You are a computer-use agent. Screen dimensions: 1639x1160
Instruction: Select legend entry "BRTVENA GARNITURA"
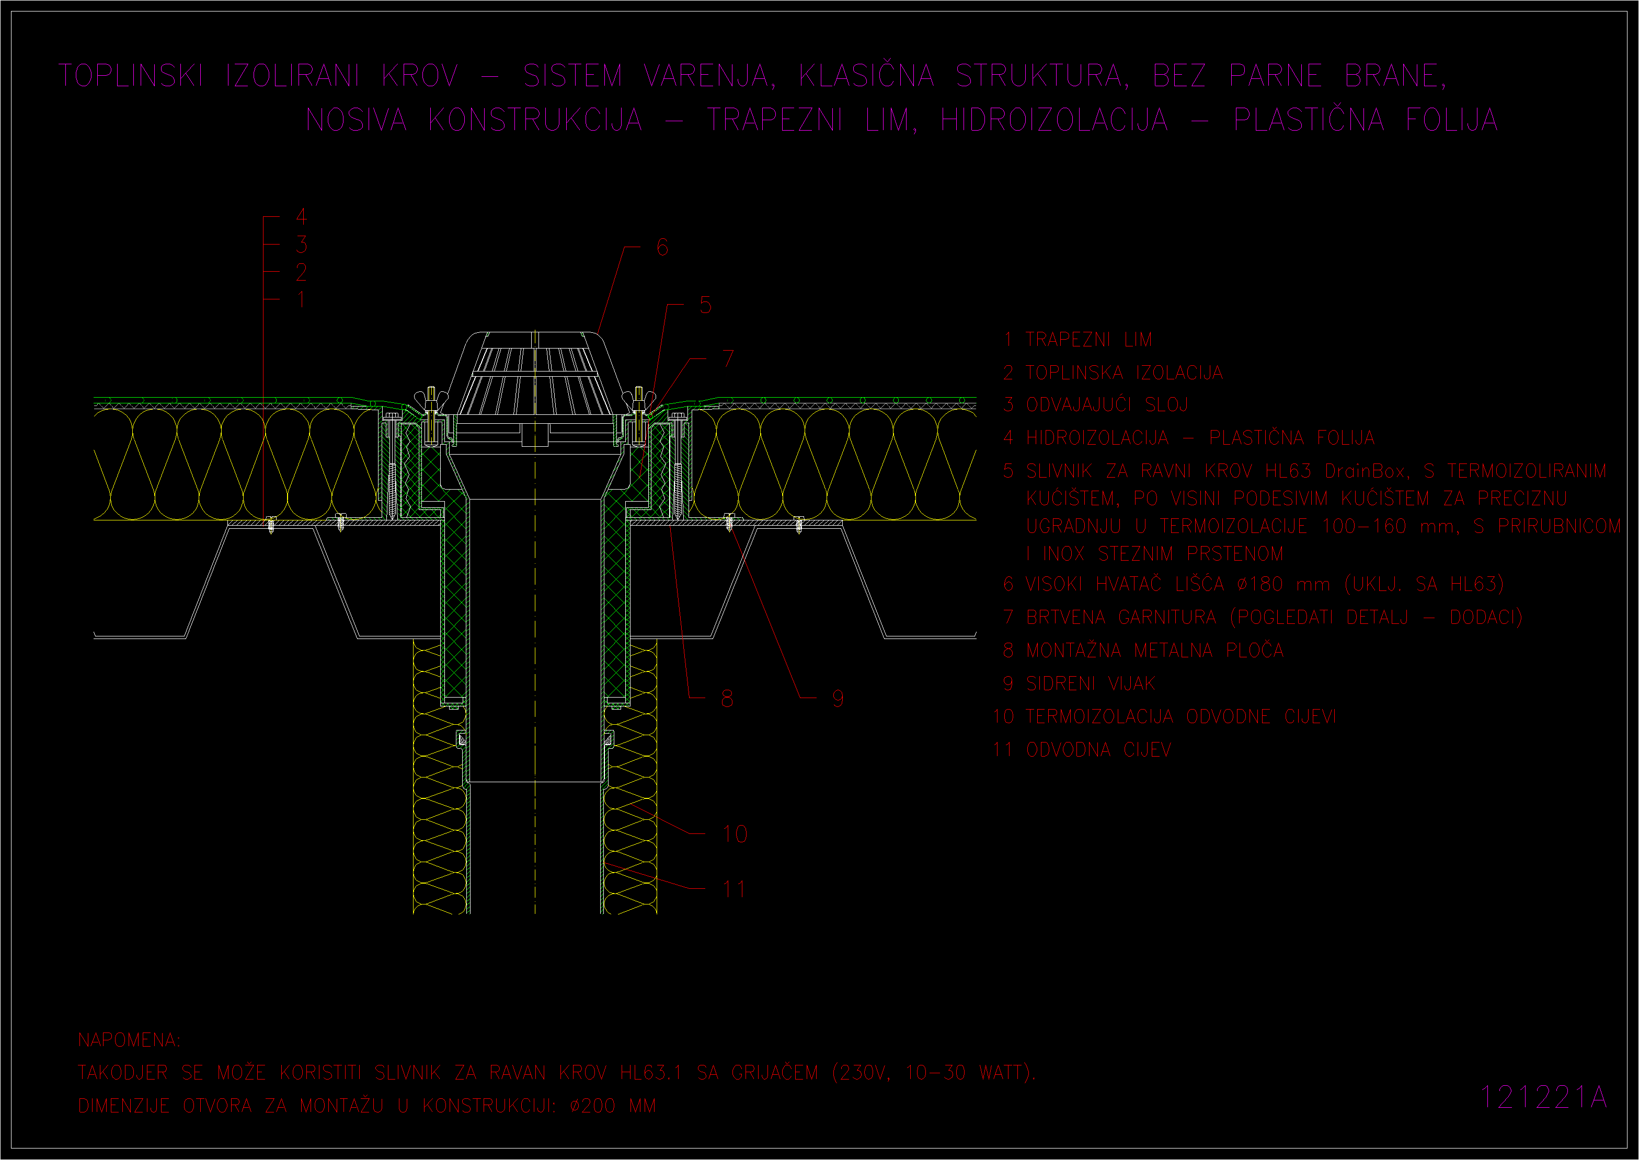pyautogui.click(x=1263, y=617)
